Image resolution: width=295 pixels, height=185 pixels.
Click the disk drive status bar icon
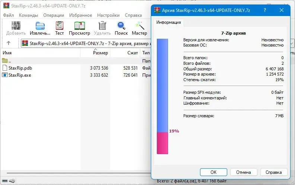[5, 181]
